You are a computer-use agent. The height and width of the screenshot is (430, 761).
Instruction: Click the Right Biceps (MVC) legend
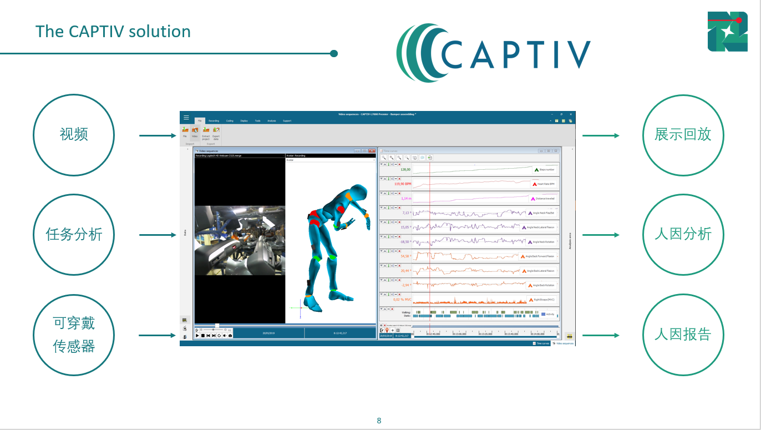(541, 300)
